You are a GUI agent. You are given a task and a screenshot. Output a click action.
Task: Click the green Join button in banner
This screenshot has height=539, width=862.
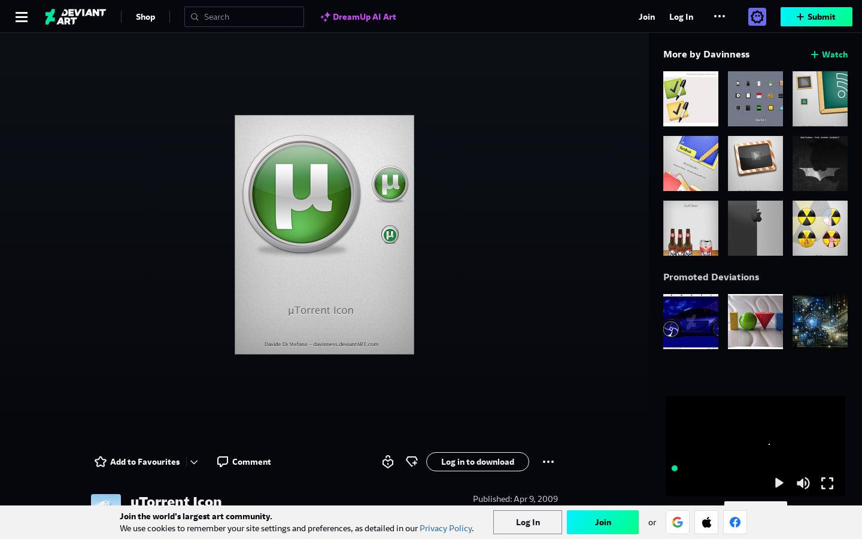tap(603, 522)
